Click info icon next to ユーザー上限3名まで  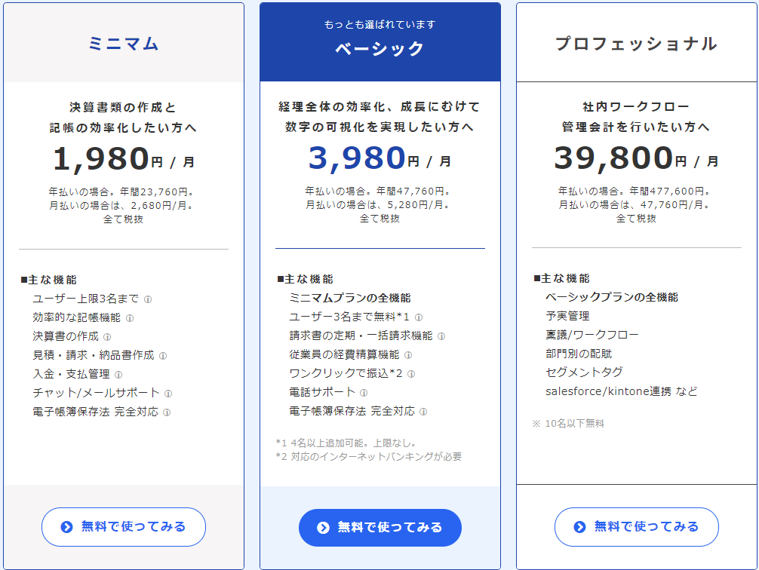[x=148, y=299]
